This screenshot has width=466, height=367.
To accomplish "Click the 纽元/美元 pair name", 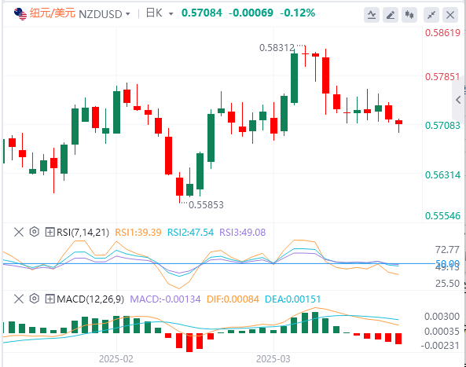I will (53, 13).
